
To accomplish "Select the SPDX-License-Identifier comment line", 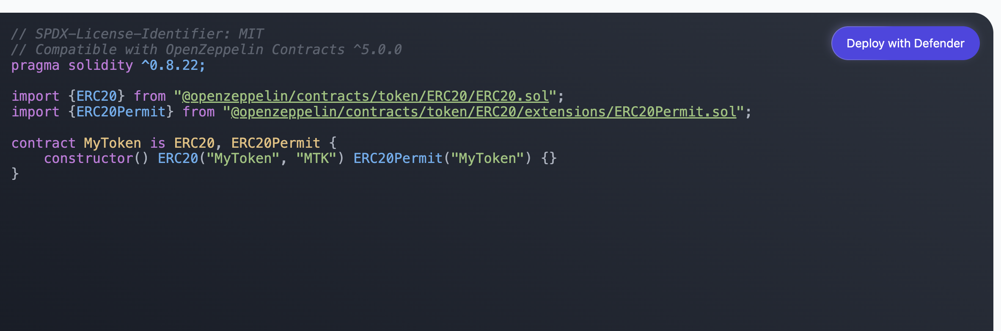I will pyautogui.click(x=137, y=33).
